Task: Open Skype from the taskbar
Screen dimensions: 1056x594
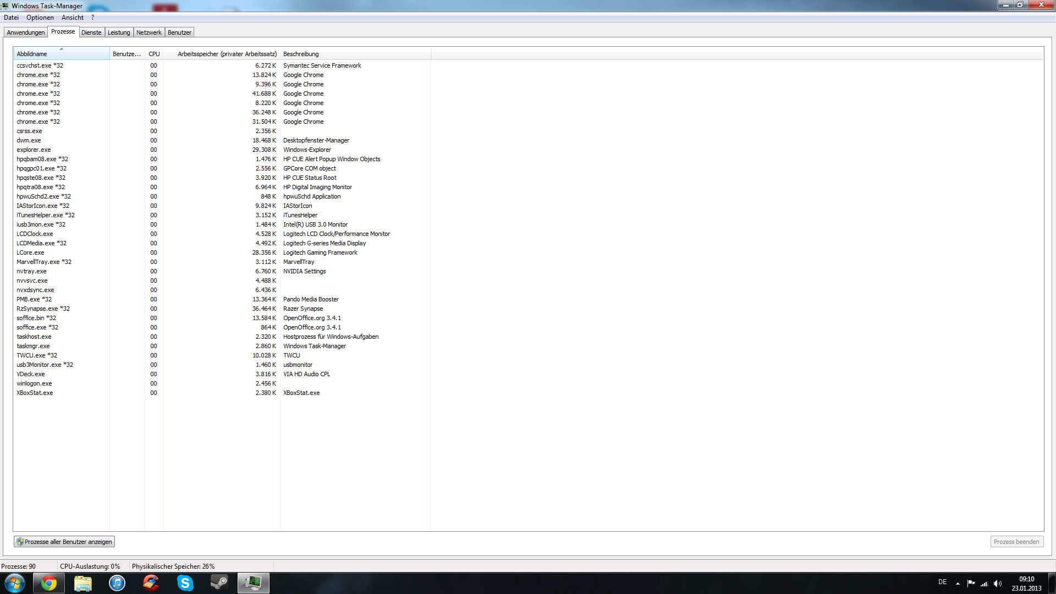Action: [x=185, y=583]
